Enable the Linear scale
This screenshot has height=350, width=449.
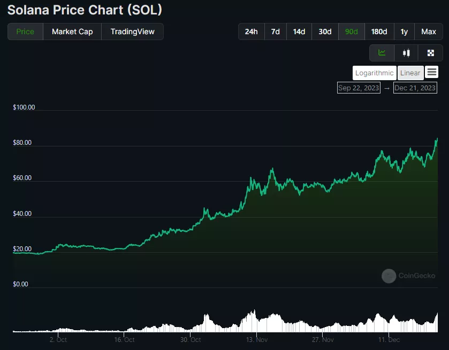coord(410,73)
